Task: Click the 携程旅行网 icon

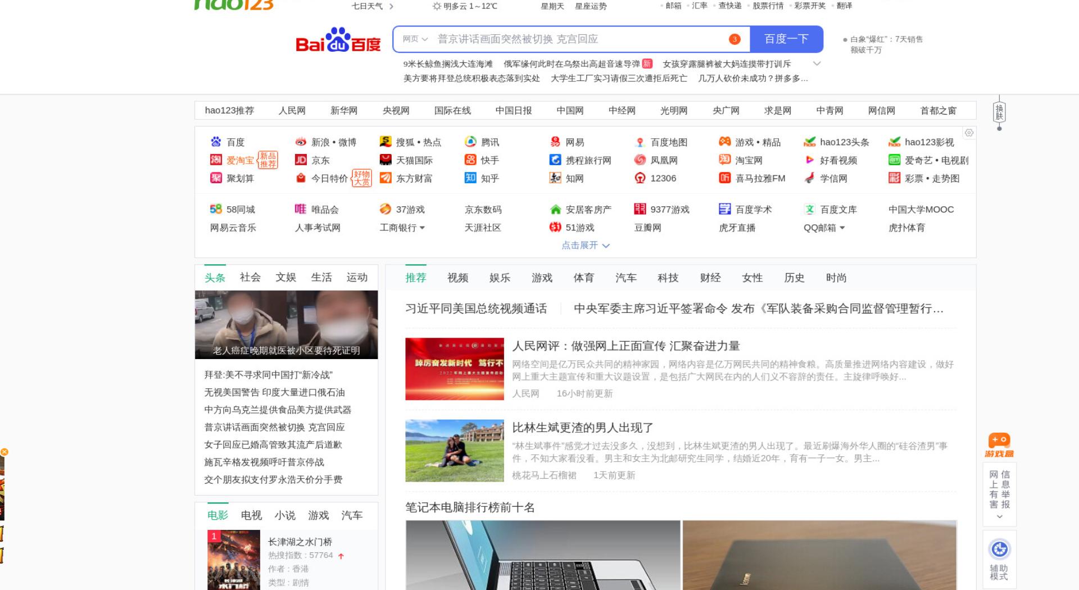Action: click(555, 160)
